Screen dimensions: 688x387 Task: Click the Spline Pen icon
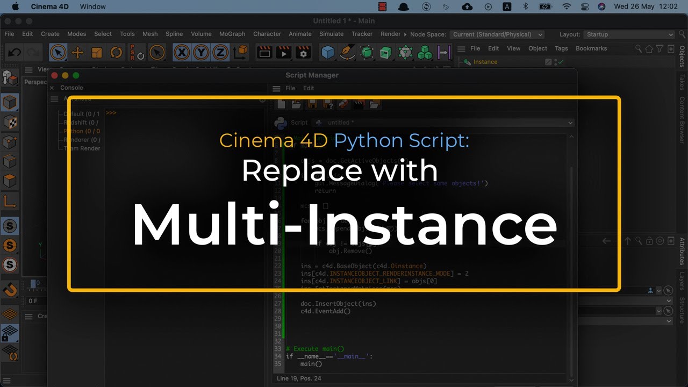click(348, 53)
